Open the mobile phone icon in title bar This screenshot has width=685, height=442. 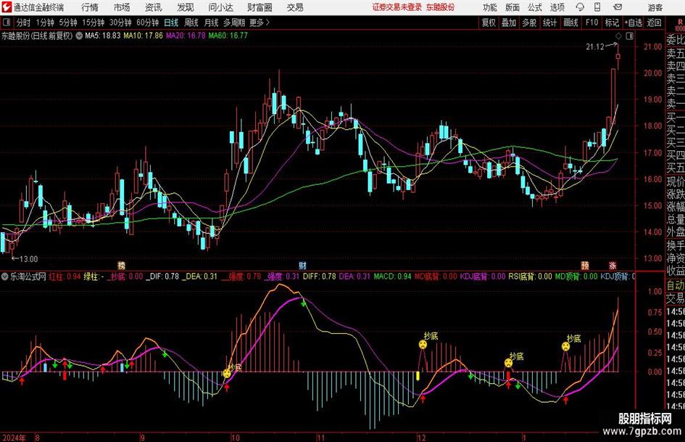[597, 7]
